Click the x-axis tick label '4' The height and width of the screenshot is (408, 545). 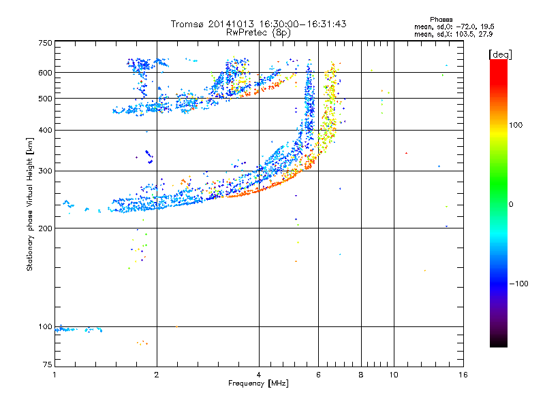click(x=259, y=375)
